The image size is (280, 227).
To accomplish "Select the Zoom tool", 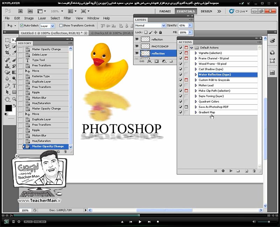I will coord(14,99).
